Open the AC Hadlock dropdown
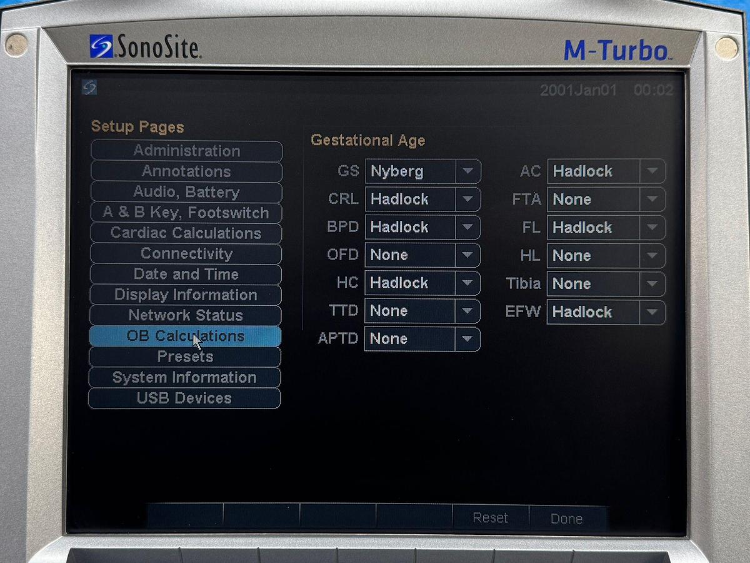 click(652, 171)
